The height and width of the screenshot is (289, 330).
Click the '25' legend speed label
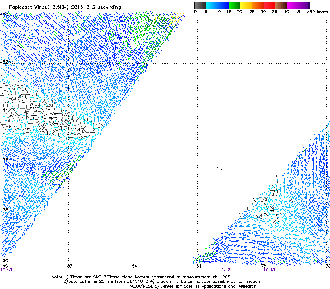click(252, 12)
